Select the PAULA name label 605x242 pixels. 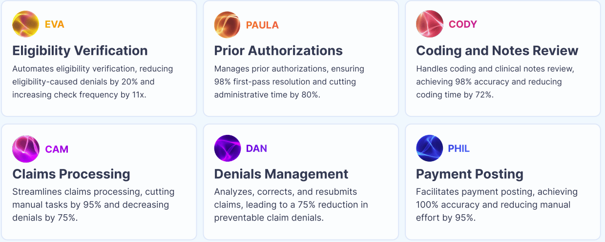[262, 25]
